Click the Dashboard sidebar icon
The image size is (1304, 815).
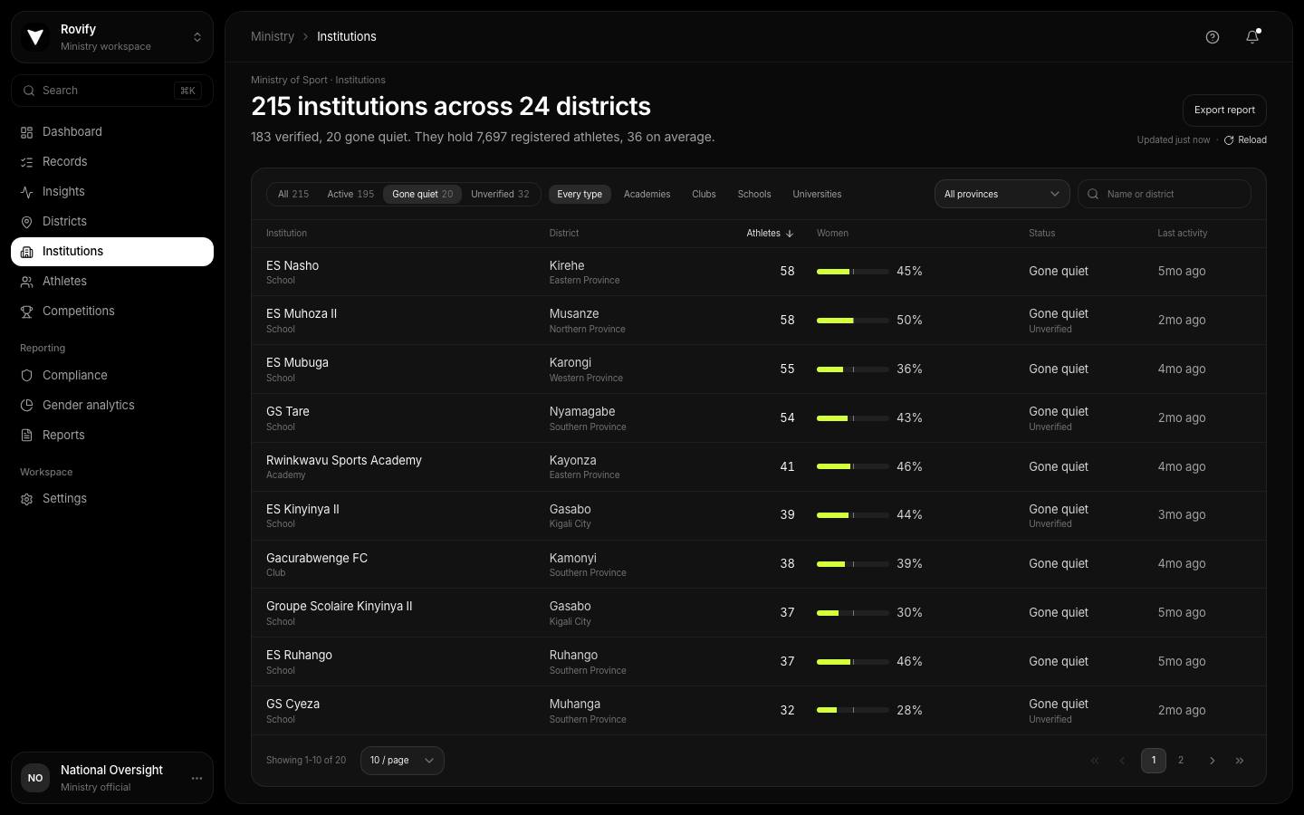(x=27, y=132)
